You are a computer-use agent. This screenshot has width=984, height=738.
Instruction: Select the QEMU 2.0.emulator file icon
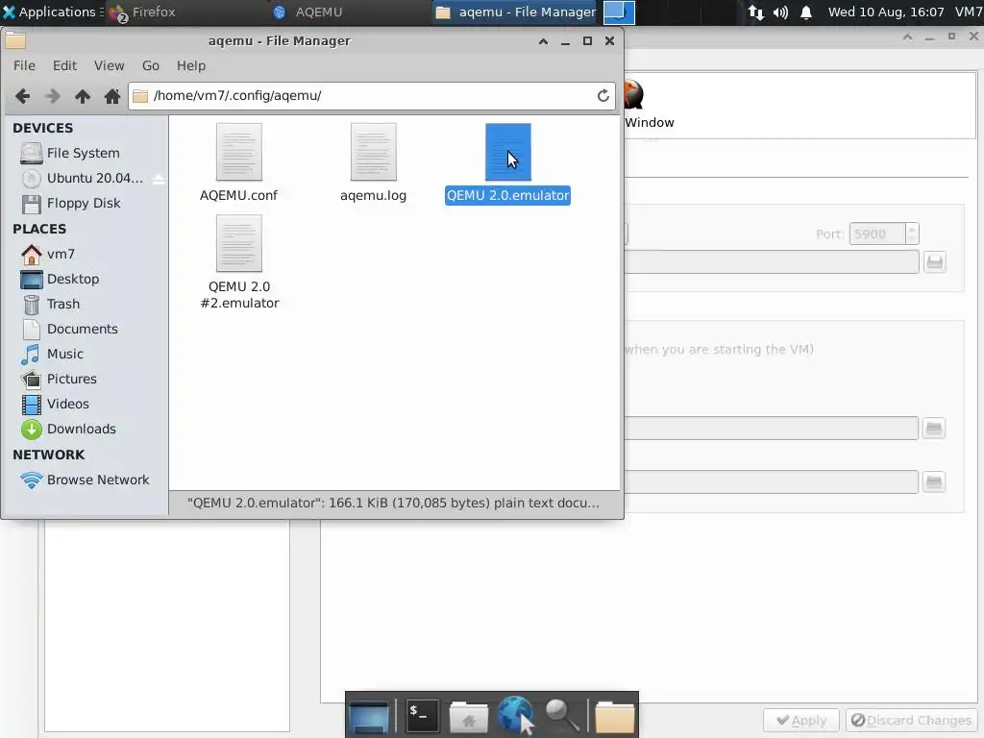507,152
